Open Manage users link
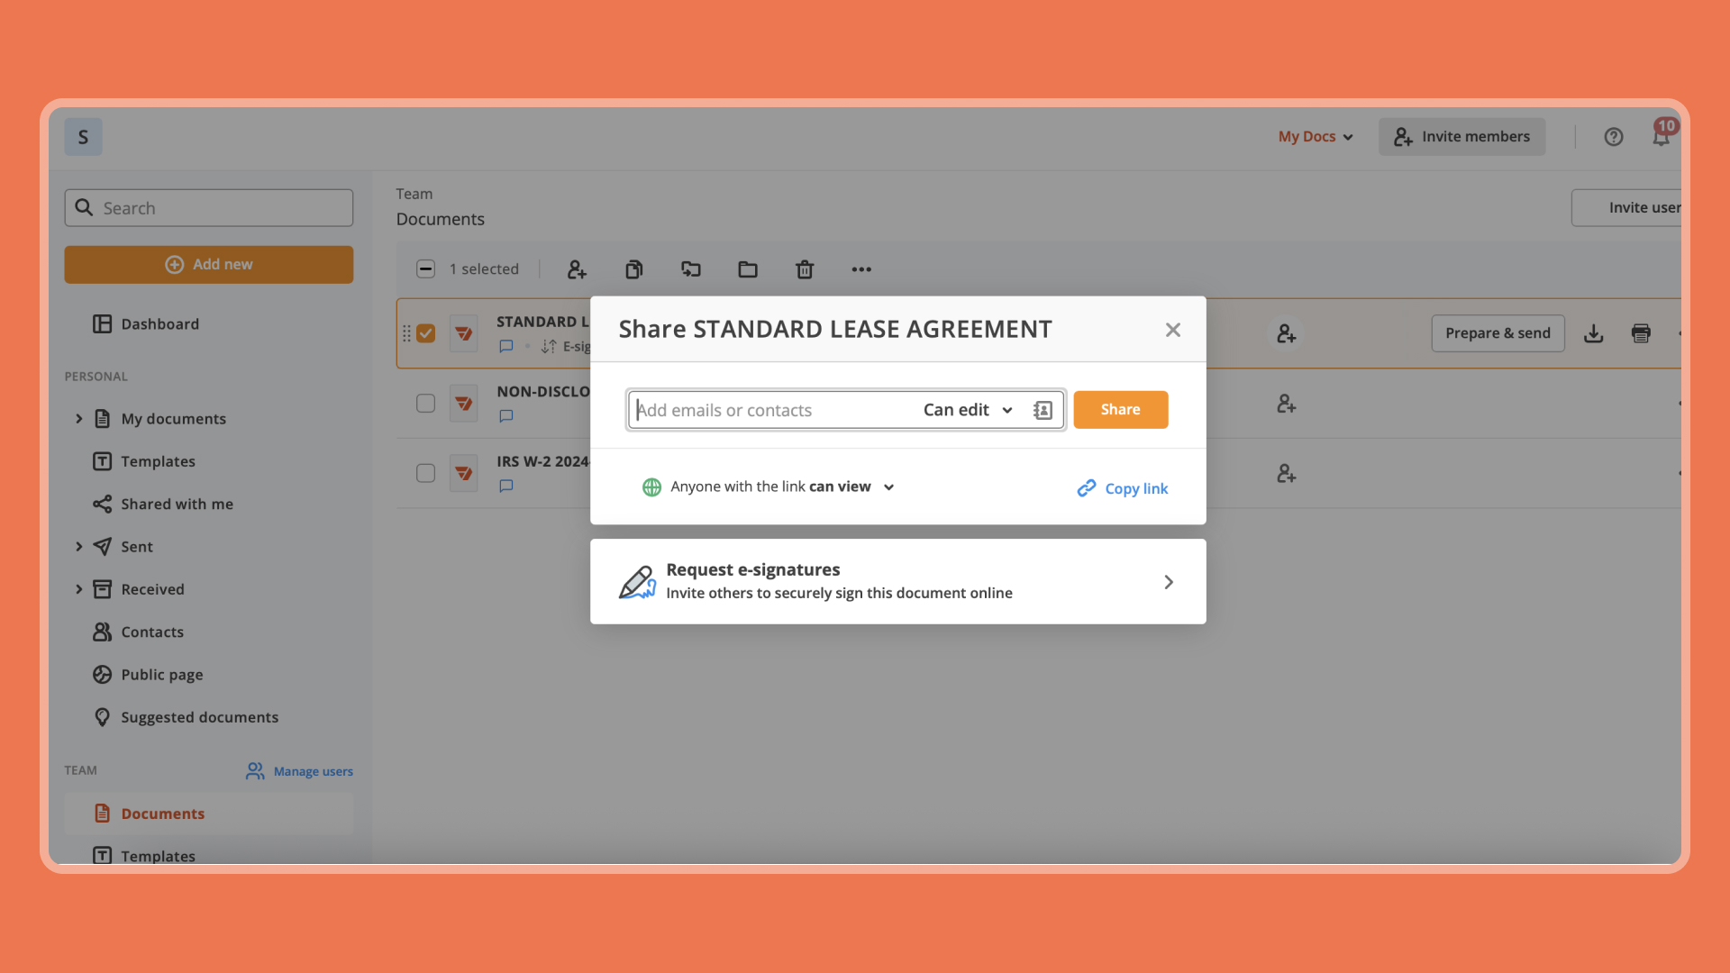Image resolution: width=1730 pixels, height=973 pixels. click(x=313, y=771)
